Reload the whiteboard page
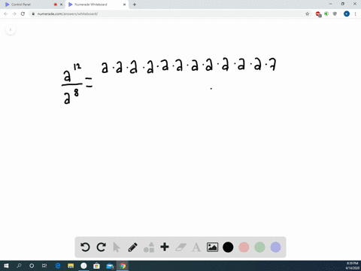361x271 pixels. click(x=23, y=14)
